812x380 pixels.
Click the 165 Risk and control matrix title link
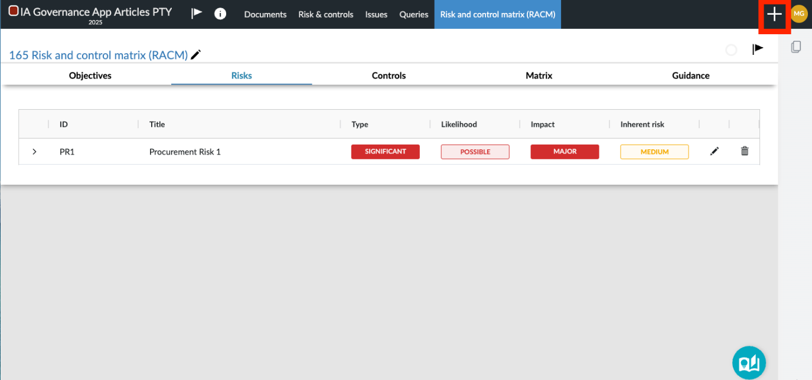tap(99, 55)
